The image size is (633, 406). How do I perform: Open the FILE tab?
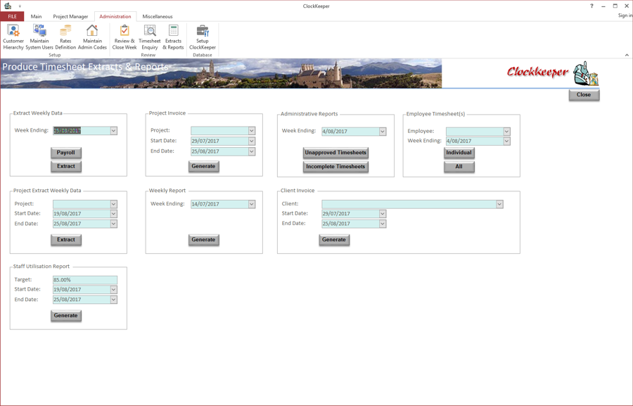(12, 17)
